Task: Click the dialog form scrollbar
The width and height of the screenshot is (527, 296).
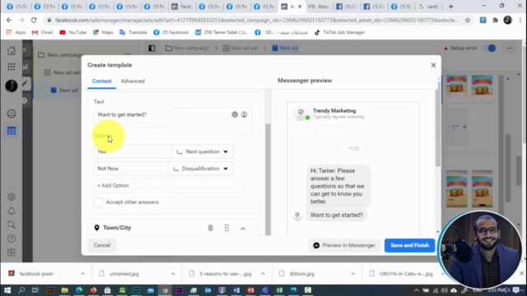Action: click(x=268, y=179)
